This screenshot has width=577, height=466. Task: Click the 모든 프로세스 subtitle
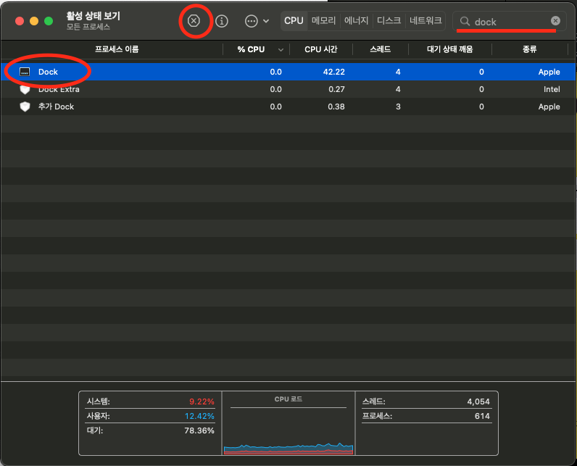coord(88,27)
